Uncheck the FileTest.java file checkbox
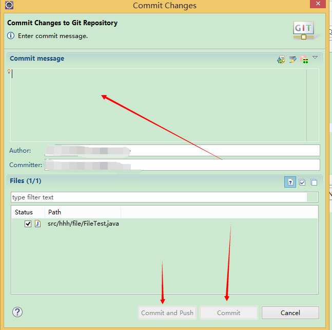 point(28,224)
